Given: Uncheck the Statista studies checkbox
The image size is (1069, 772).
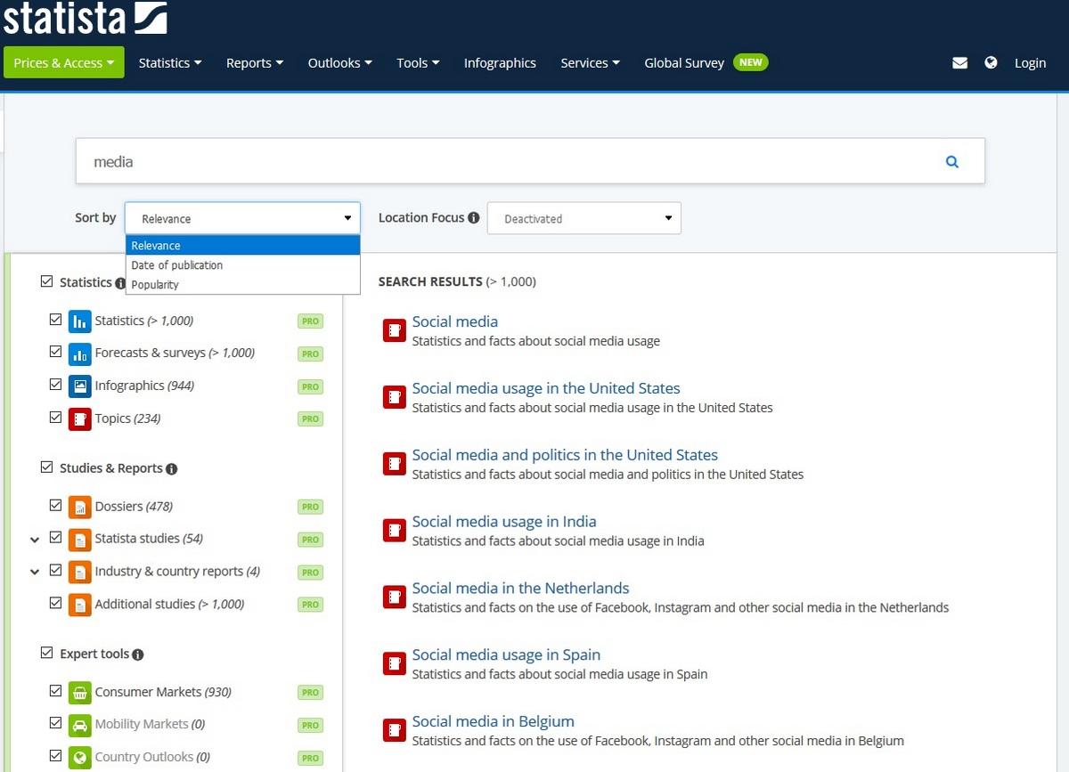Looking at the screenshot, I should [x=56, y=538].
